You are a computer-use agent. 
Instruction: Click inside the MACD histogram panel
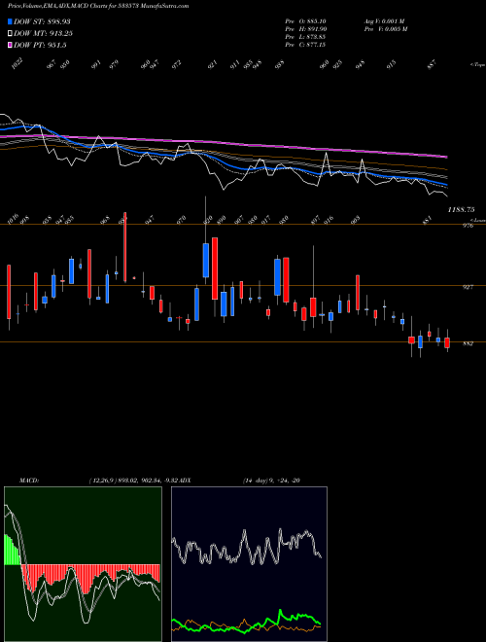[x=83, y=564]
